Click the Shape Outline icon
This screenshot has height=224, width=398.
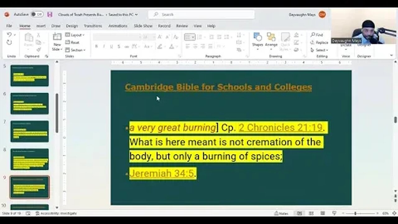[x=297, y=43]
